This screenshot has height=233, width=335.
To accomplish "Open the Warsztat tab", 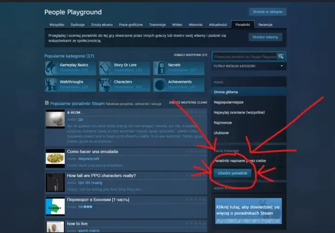I will pyautogui.click(x=195, y=25).
